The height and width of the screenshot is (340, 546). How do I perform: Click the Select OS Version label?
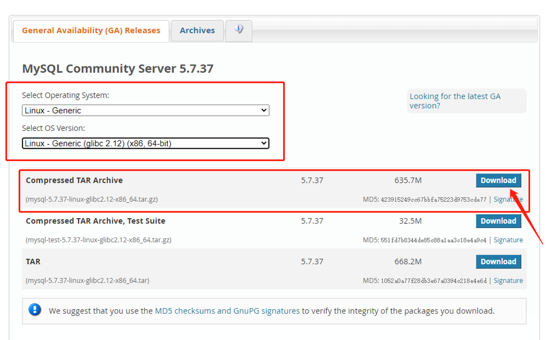point(53,128)
